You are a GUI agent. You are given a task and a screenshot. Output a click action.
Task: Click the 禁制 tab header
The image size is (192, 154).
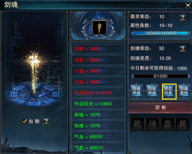coord(160,108)
